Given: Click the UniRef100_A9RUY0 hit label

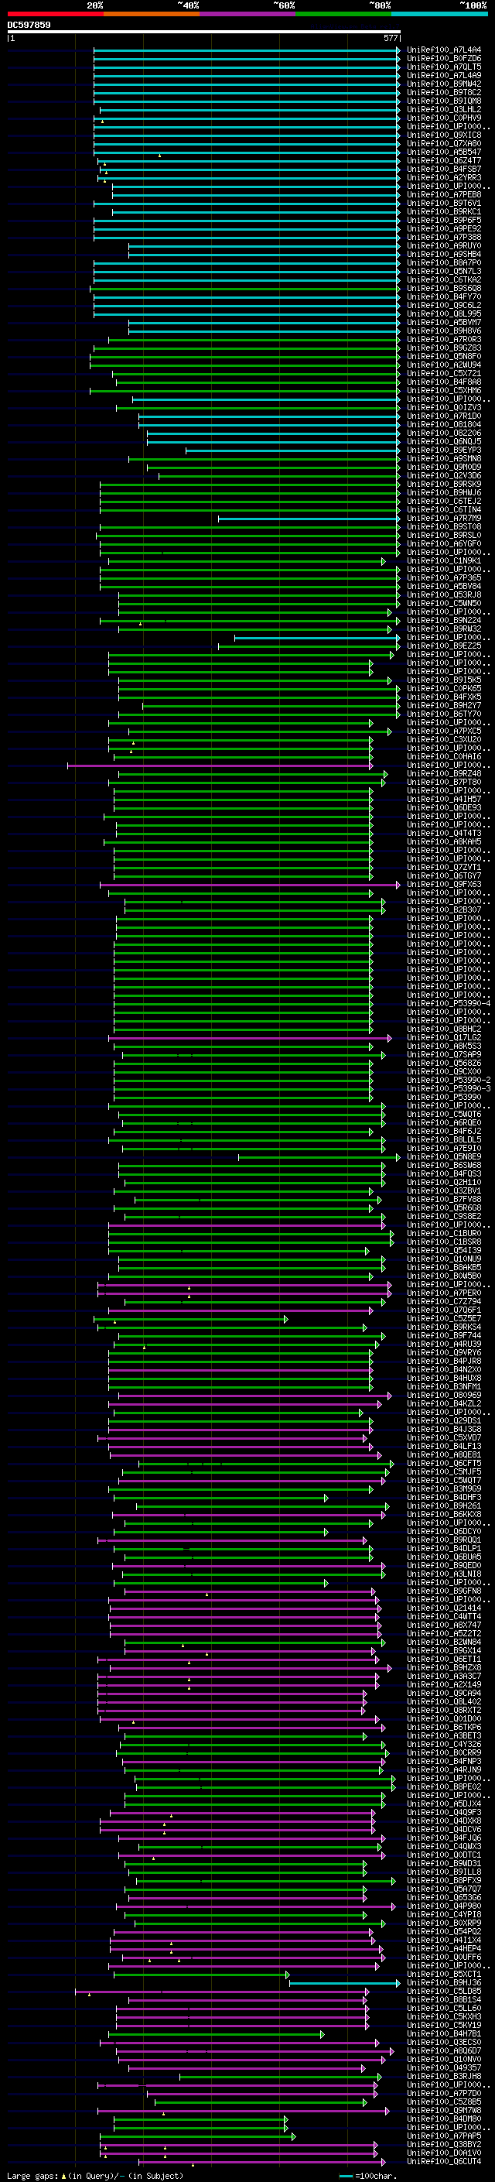Looking at the screenshot, I should click(444, 245).
